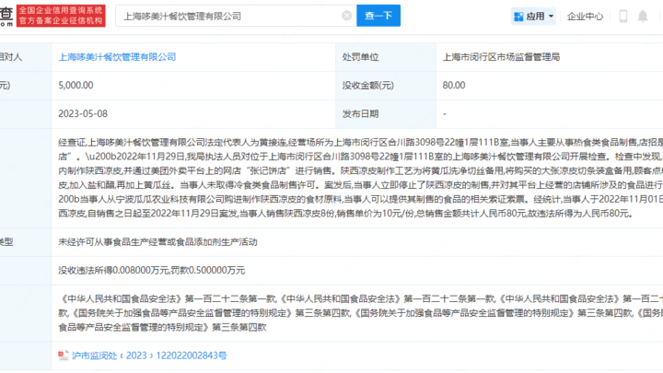Viewport: 663px width, 373px height.
Task: Open the 沪市监闵处 penalty document link
Action: tap(149, 356)
